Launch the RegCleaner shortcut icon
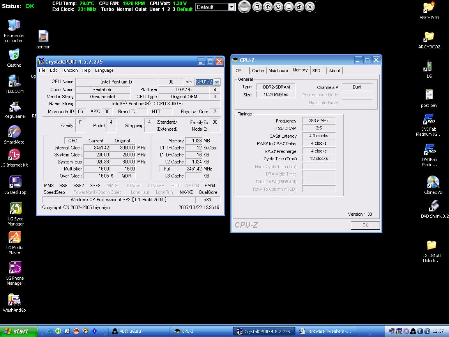The image size is (449, 337). click(x=15, y=110)
